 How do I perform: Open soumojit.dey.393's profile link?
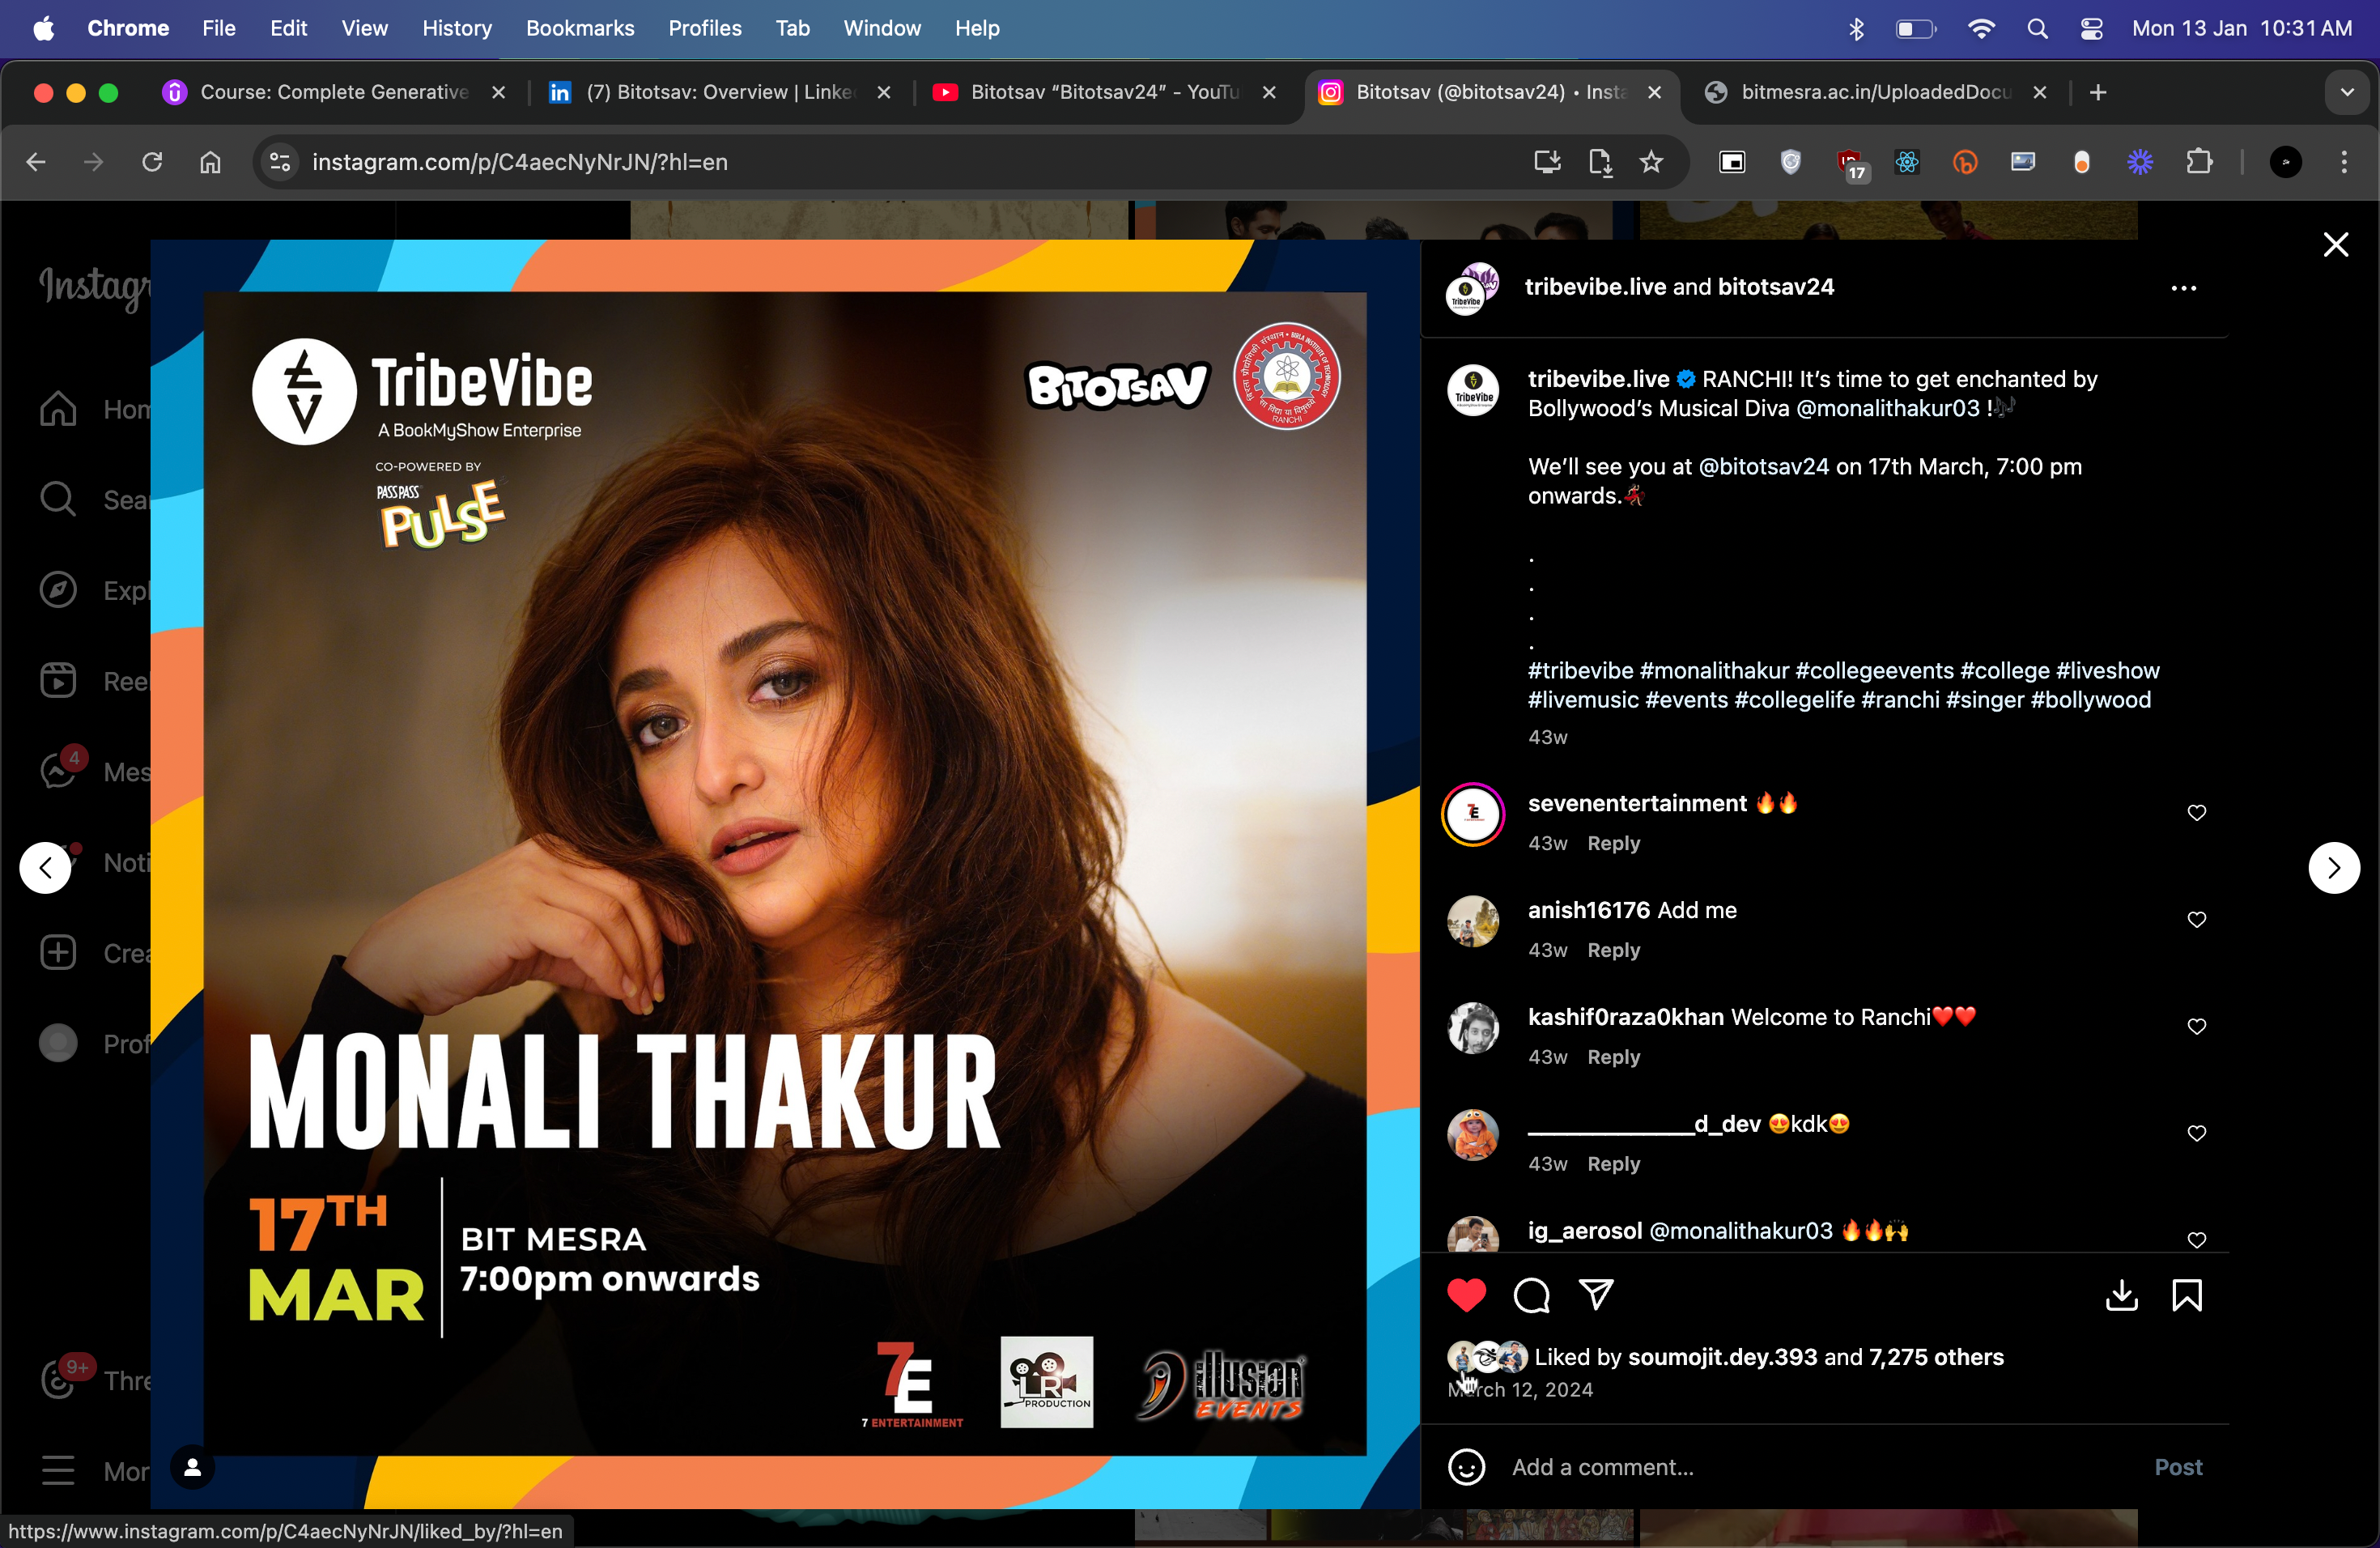1722,1357
